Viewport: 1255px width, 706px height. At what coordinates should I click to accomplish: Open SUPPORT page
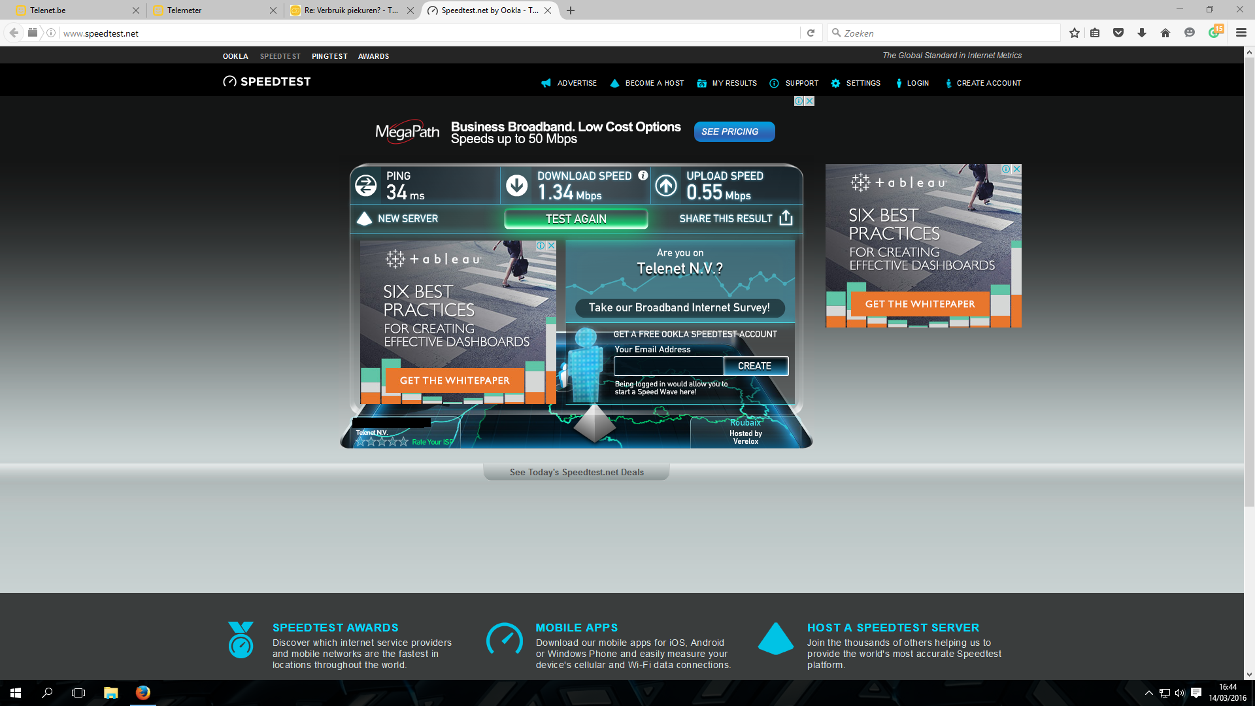(794, 83)
